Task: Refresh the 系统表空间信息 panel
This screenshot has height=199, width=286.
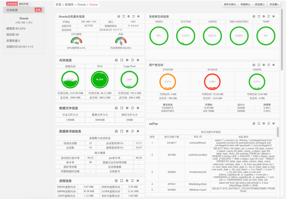Action: [269, 16]
